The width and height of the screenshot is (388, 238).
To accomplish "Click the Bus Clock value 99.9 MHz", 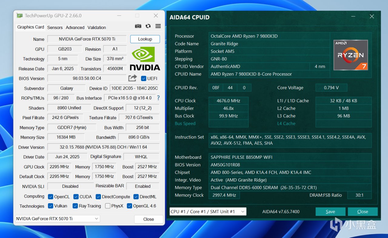I will click(x=229, y=116).
